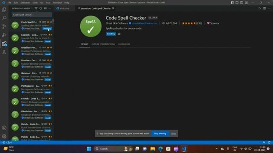Viewport: 273px width, 153px height.
Task: Select the Details tab
Action: point(84,44)
